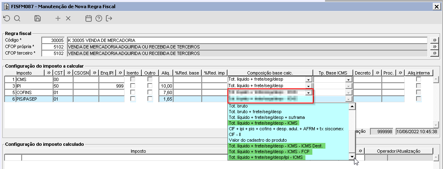Open Tp. Base ICMS dropdown in PIS/PASEP row
The image size is (443, 169).
[349, 99]
